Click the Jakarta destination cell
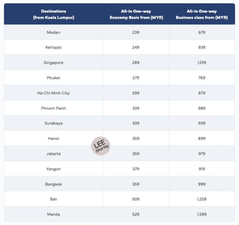The height and width of the screenshot is (225, 239). [x=53, y=153]
